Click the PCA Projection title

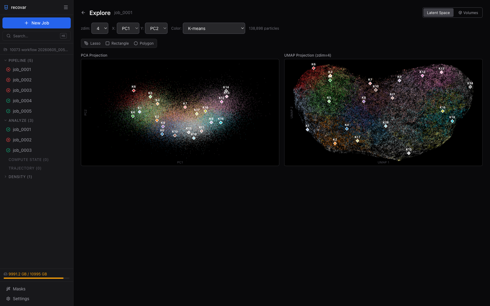pos(94,55)
